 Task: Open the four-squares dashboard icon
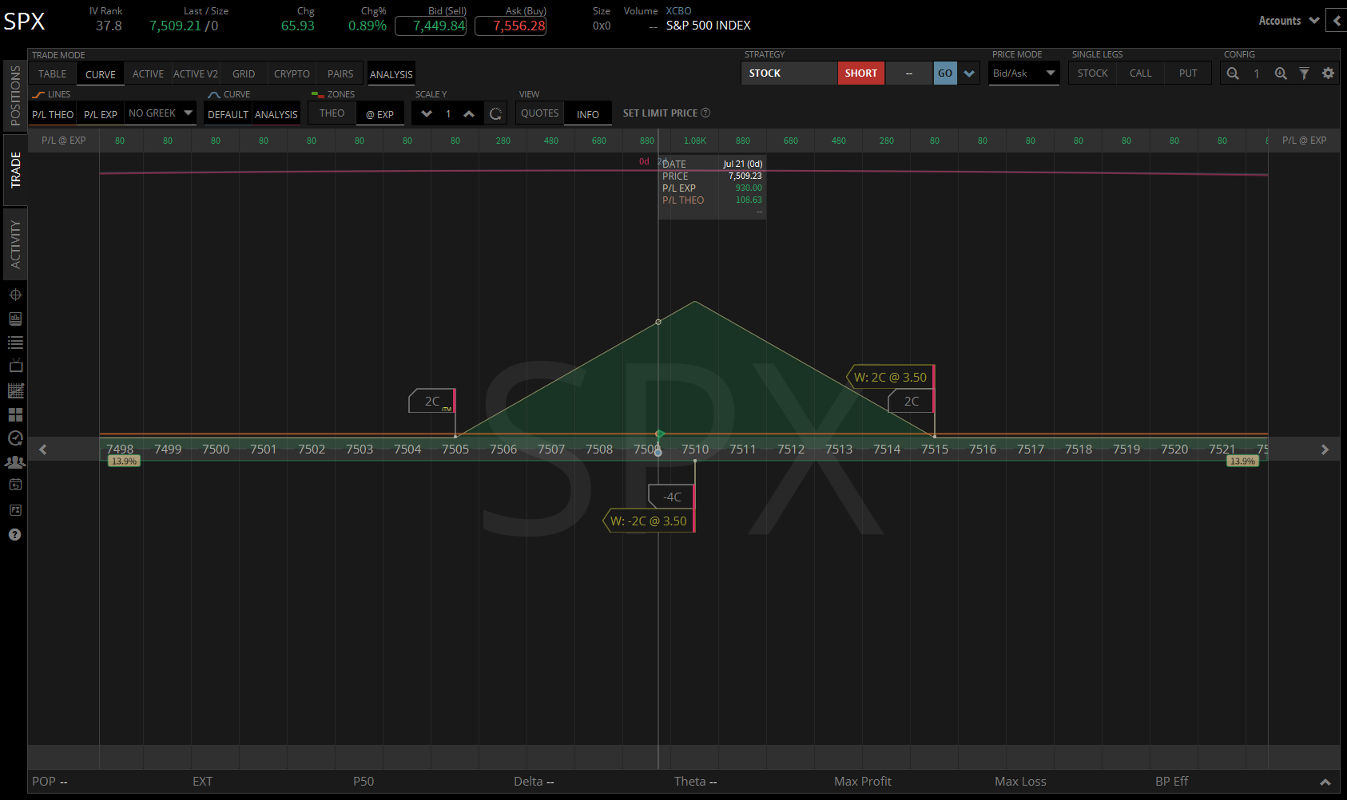(15, 414)
